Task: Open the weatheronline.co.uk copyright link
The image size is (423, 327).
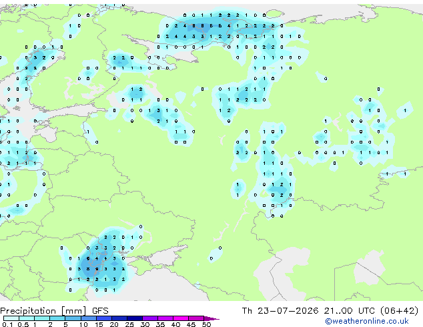Action: pyautogui.click(x=367, y=322)
